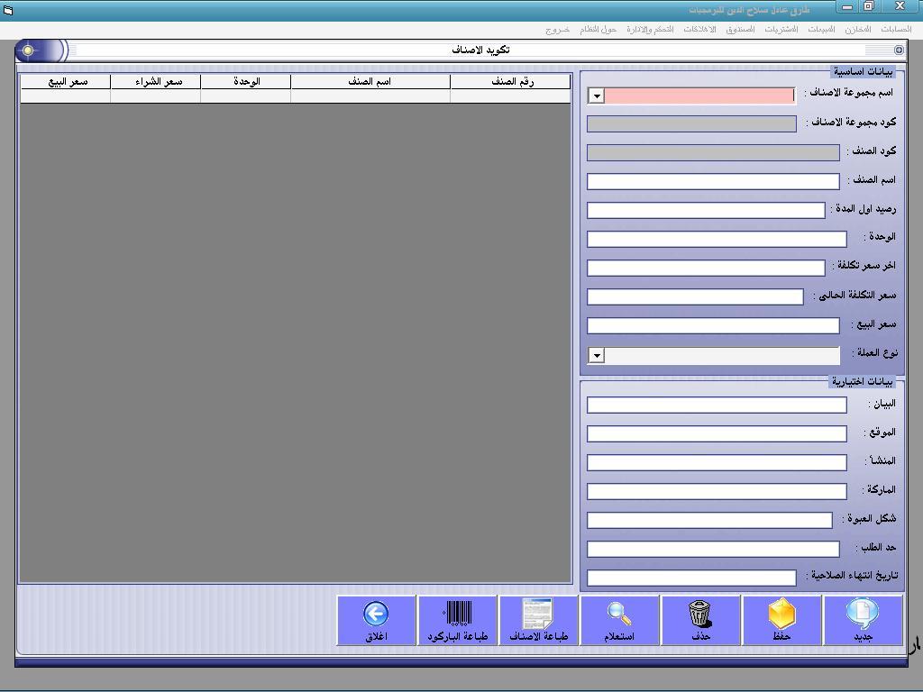Open the الصندوق menu
The width and height of the screenshot is (923, 692).
pyautogui.click(x=740, y=30)
